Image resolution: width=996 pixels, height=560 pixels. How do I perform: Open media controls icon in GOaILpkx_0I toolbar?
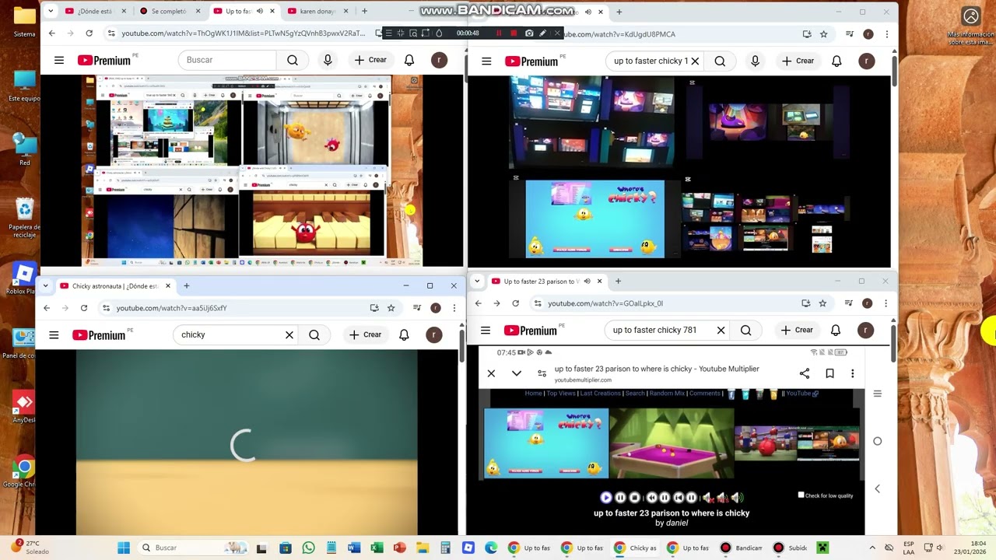848,303
